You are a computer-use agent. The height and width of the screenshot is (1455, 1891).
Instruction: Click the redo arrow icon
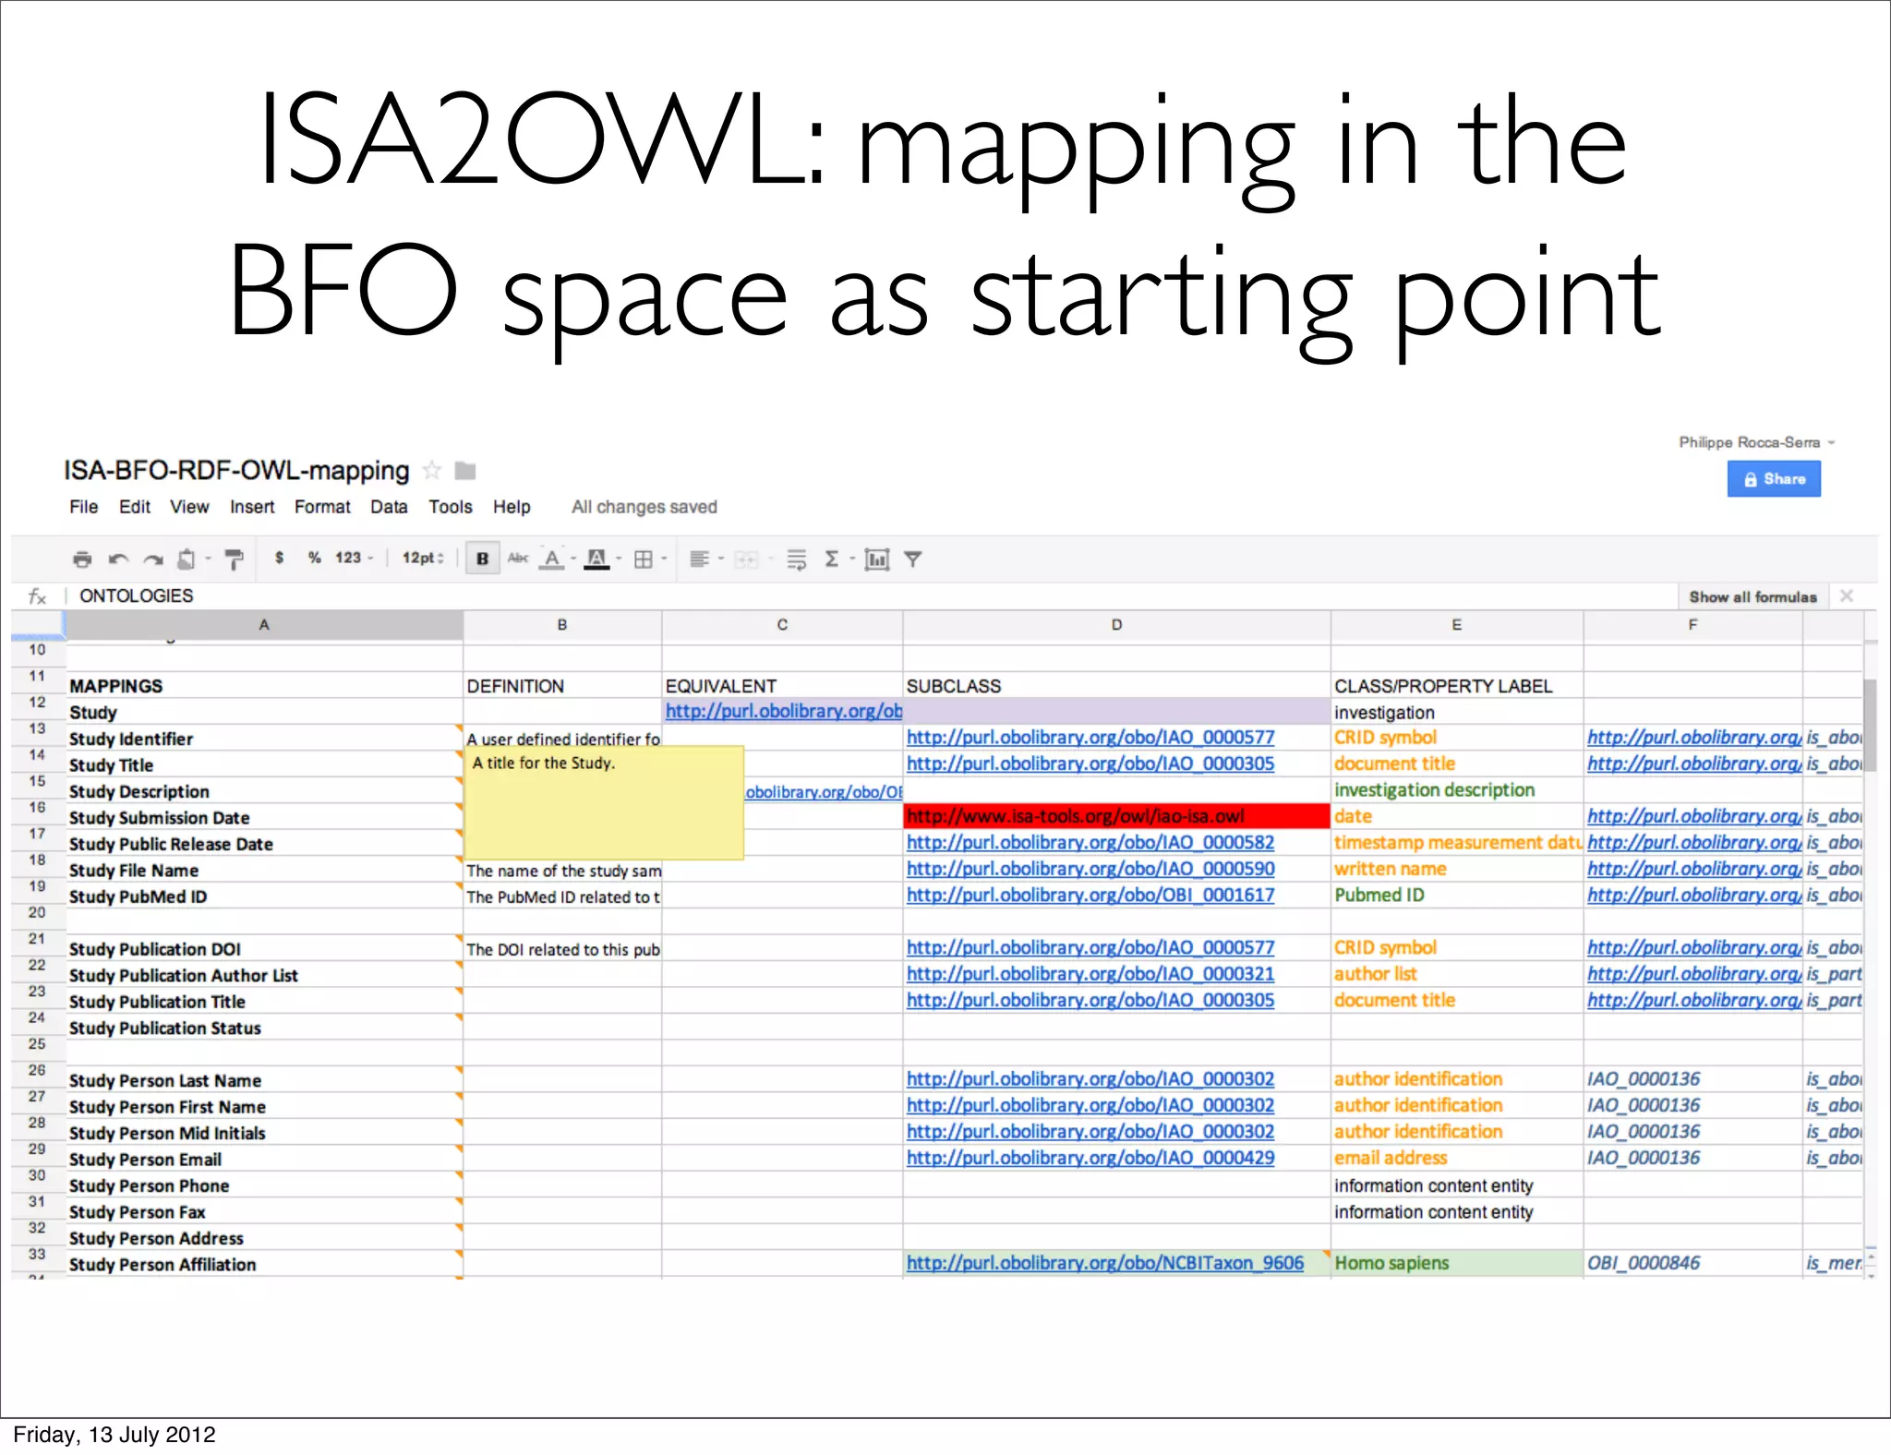point(153,559)
